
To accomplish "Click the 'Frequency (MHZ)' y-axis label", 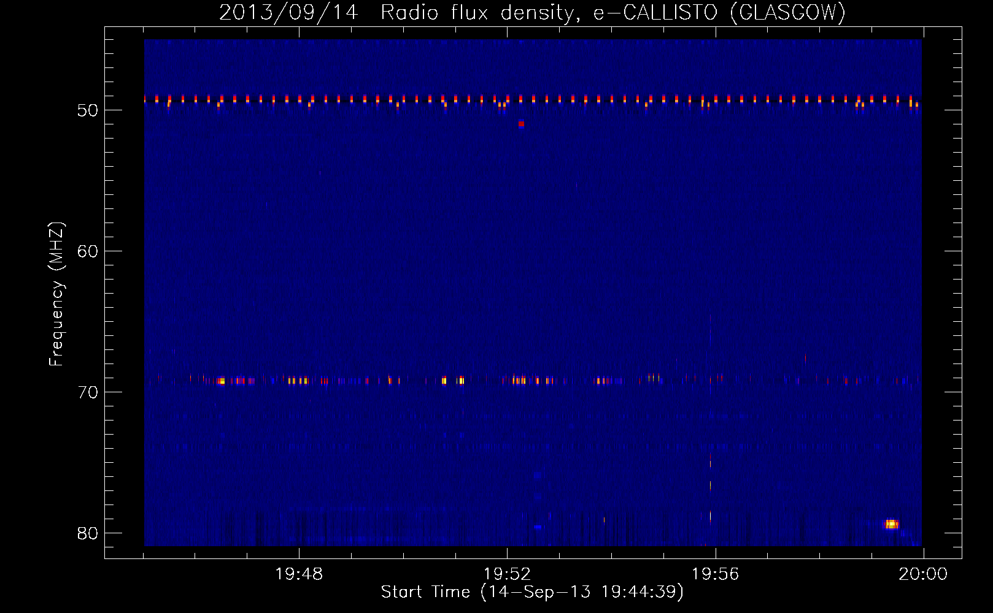I will pos(56,294).
